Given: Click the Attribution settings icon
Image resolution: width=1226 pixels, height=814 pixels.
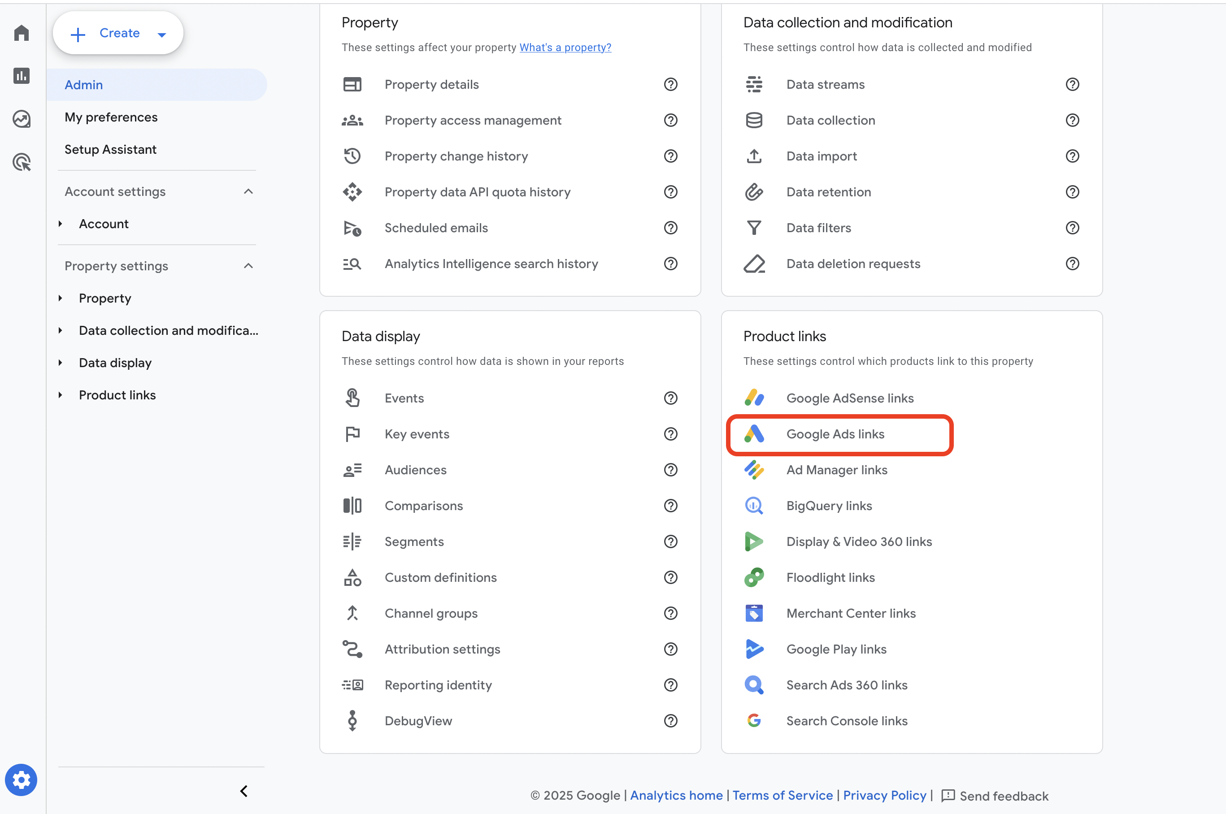Looking at the screenshot, I should click(353, 649).
